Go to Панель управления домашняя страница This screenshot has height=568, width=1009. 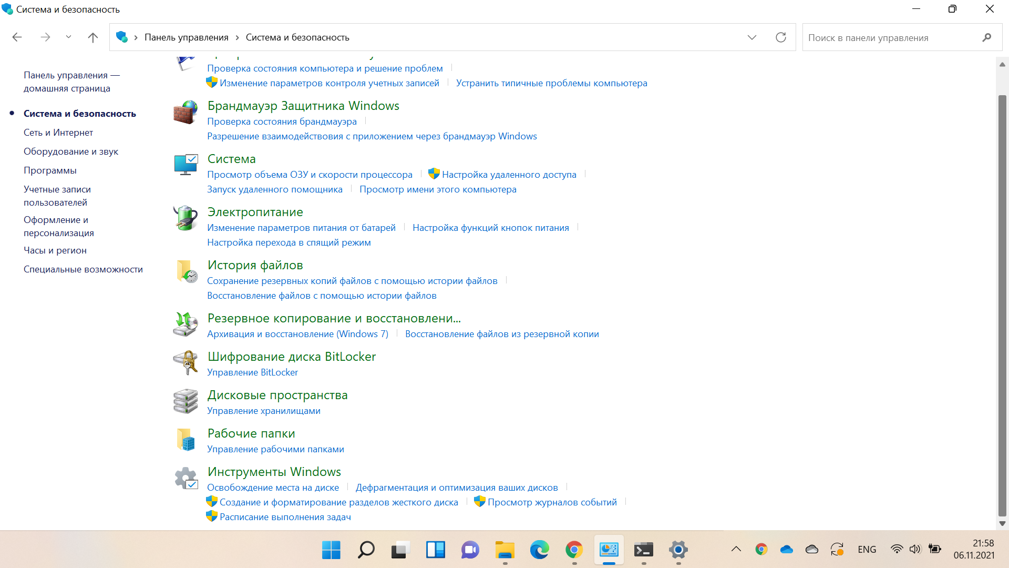71,82
